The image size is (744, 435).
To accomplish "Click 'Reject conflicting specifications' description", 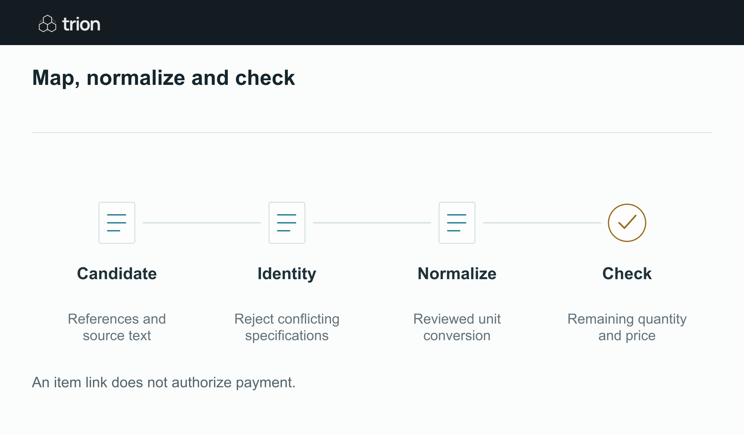I will [x=287, y=327].
